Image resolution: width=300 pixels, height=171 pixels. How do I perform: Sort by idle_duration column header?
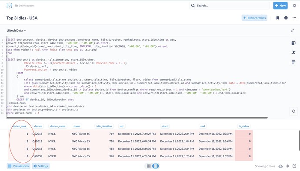[104, 126]
